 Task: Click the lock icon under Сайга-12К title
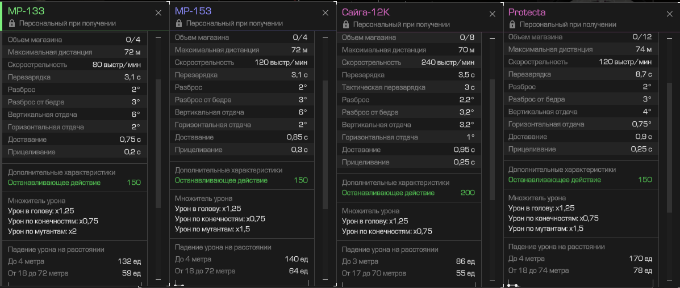pyautogui.click(x=345, y=24)
